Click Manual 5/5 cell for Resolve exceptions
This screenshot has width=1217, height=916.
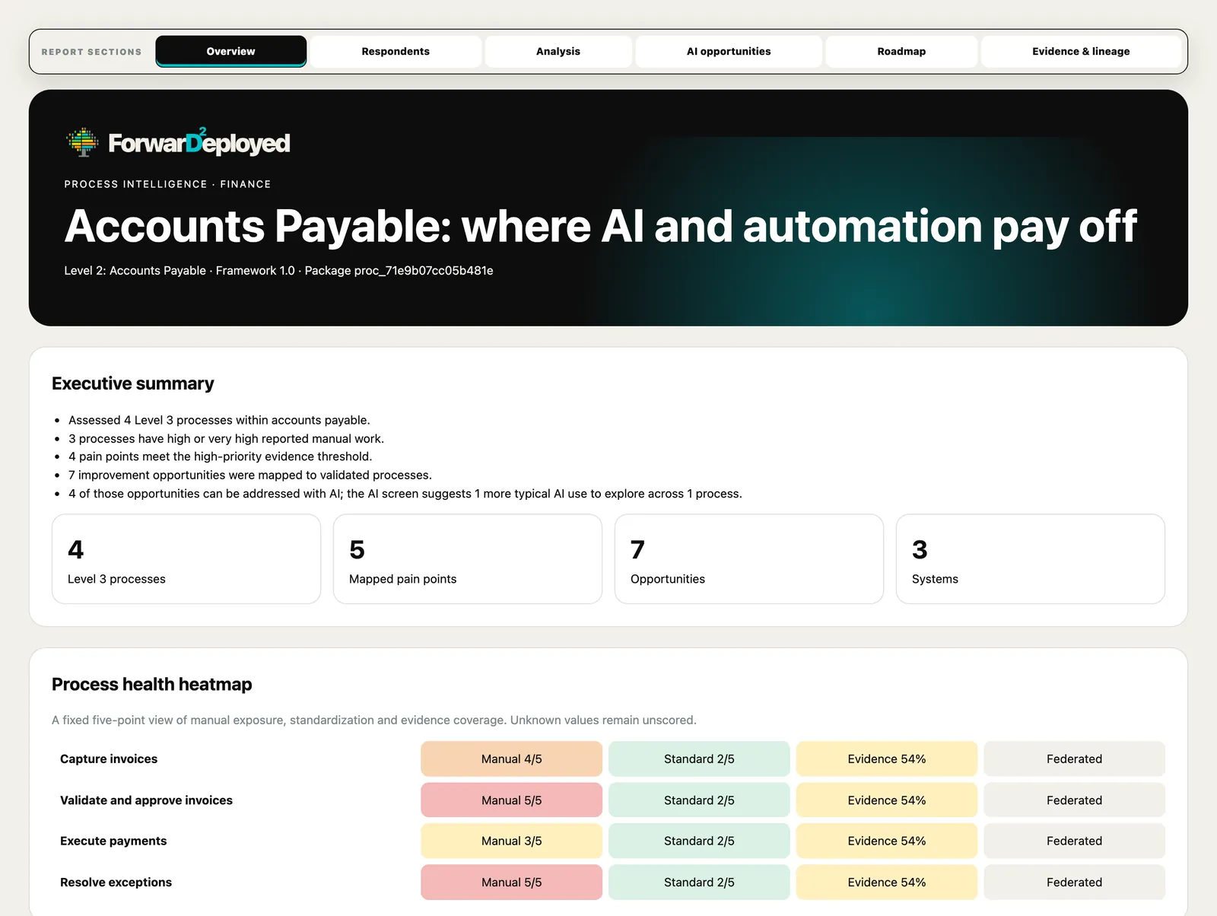pyautogui.click(x=512, y=883)
